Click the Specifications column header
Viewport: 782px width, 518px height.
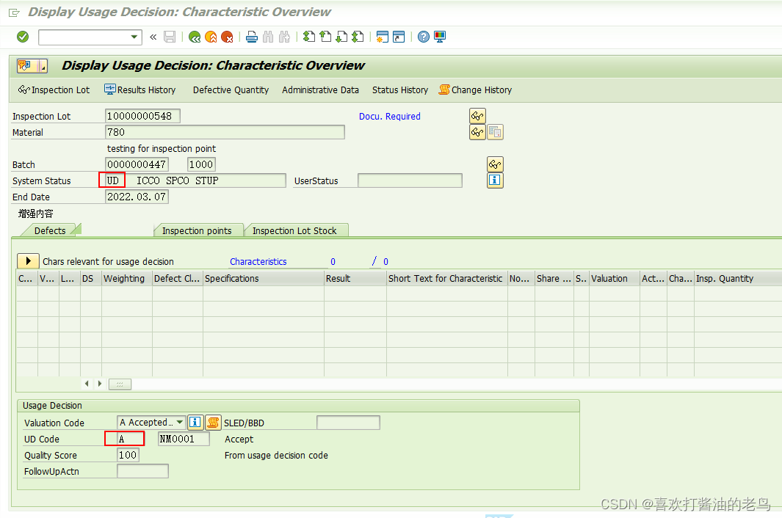point(264,279)
